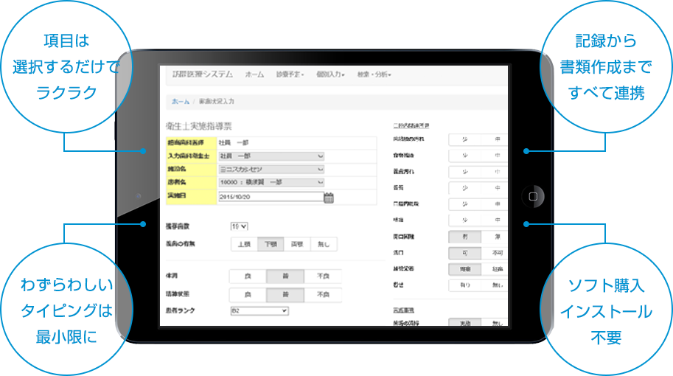The image size is (673, 376).
Task: Select 下顎 in the denture options
Action: coord(270,245)
